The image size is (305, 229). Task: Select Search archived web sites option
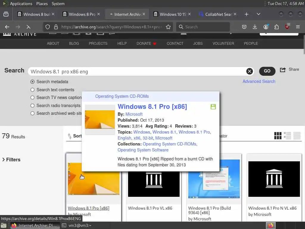coord(32,113)
